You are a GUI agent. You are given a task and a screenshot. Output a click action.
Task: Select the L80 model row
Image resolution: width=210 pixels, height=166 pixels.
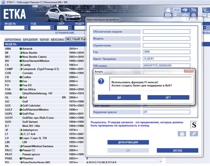point(45,142)
